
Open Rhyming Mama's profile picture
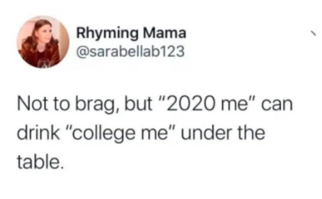tap(43, 42)
